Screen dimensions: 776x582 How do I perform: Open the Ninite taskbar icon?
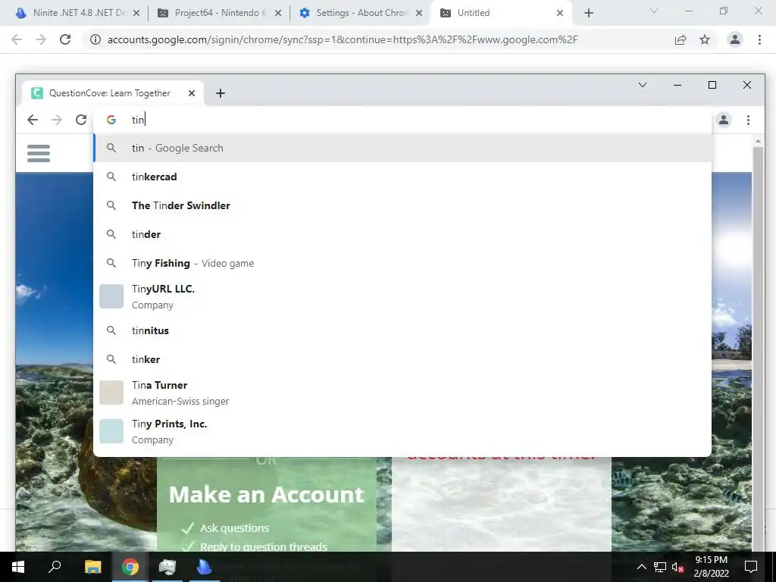point(204,567)
